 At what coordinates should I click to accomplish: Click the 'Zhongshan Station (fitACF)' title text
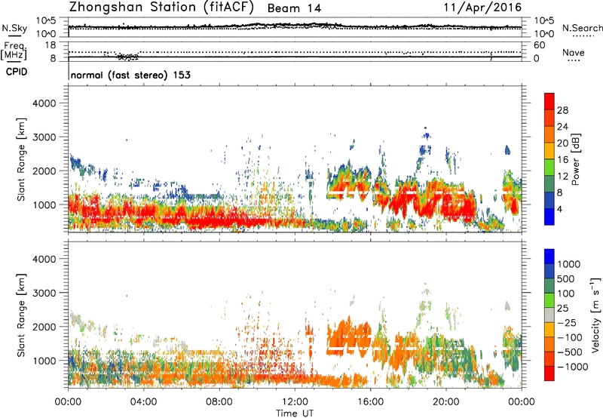coord(161,8)
